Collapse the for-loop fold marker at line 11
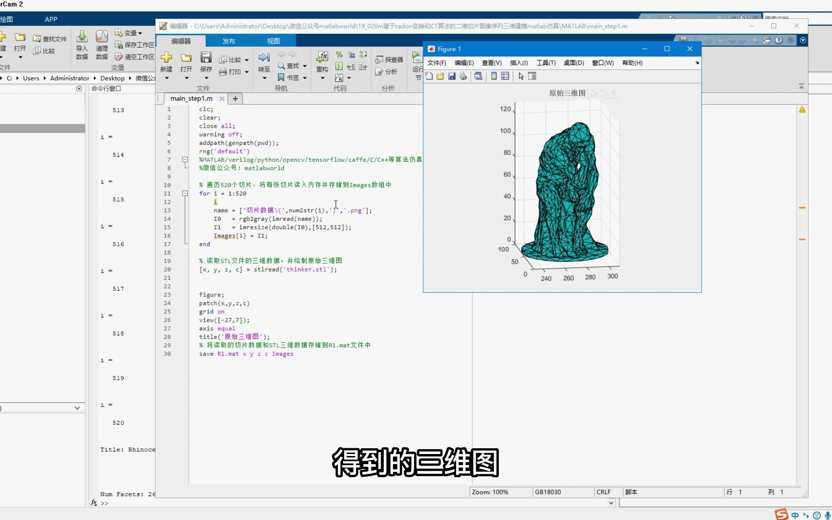The image size is (832, 520). tap(184, 193)
